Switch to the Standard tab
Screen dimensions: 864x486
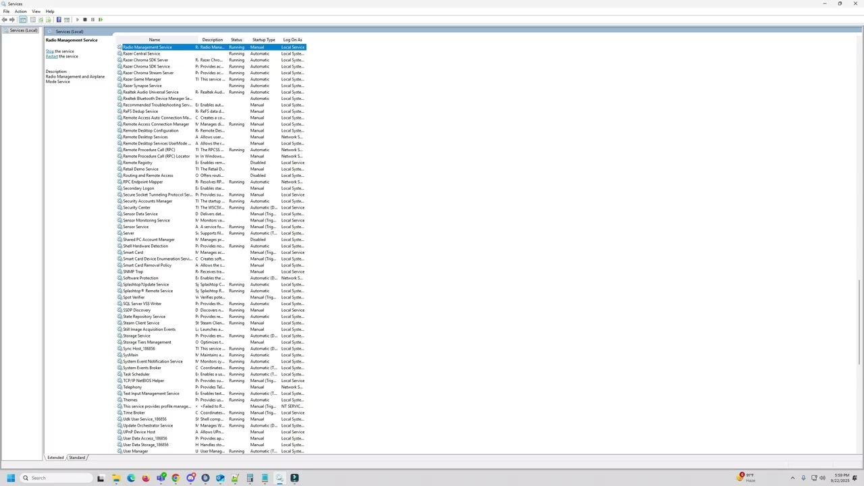pyautogui.click(x=77, y=458)
